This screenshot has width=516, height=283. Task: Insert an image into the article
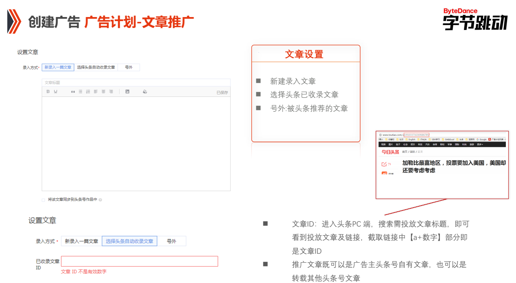(127, 91)
